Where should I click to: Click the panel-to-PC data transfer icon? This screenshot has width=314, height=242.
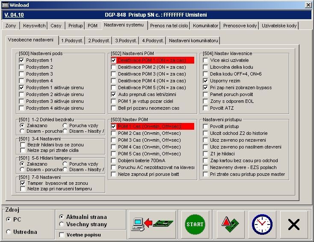[x=152, y=224]
